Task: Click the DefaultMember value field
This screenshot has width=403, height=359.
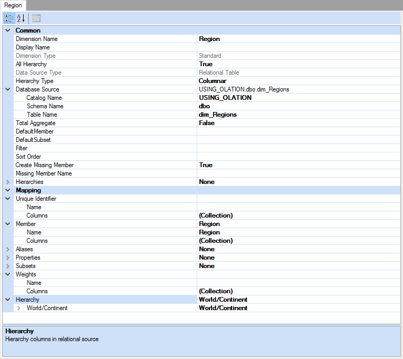Action: (299, 131)
